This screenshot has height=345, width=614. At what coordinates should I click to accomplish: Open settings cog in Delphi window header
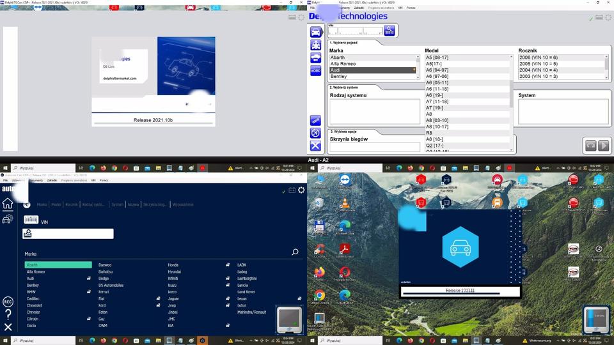click(608, 18)
